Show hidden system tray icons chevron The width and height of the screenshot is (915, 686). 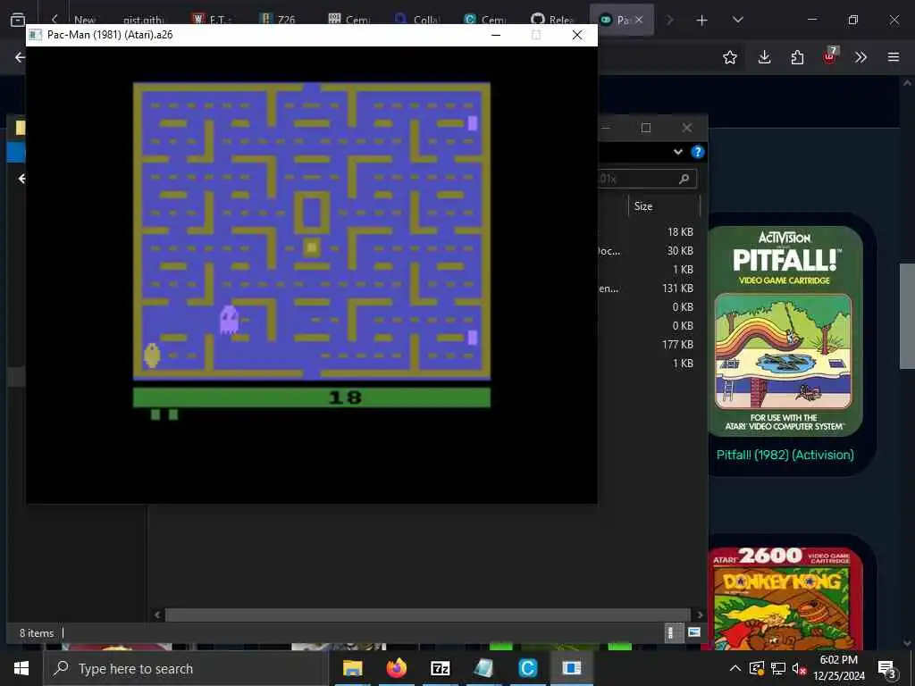pos(735,668)
